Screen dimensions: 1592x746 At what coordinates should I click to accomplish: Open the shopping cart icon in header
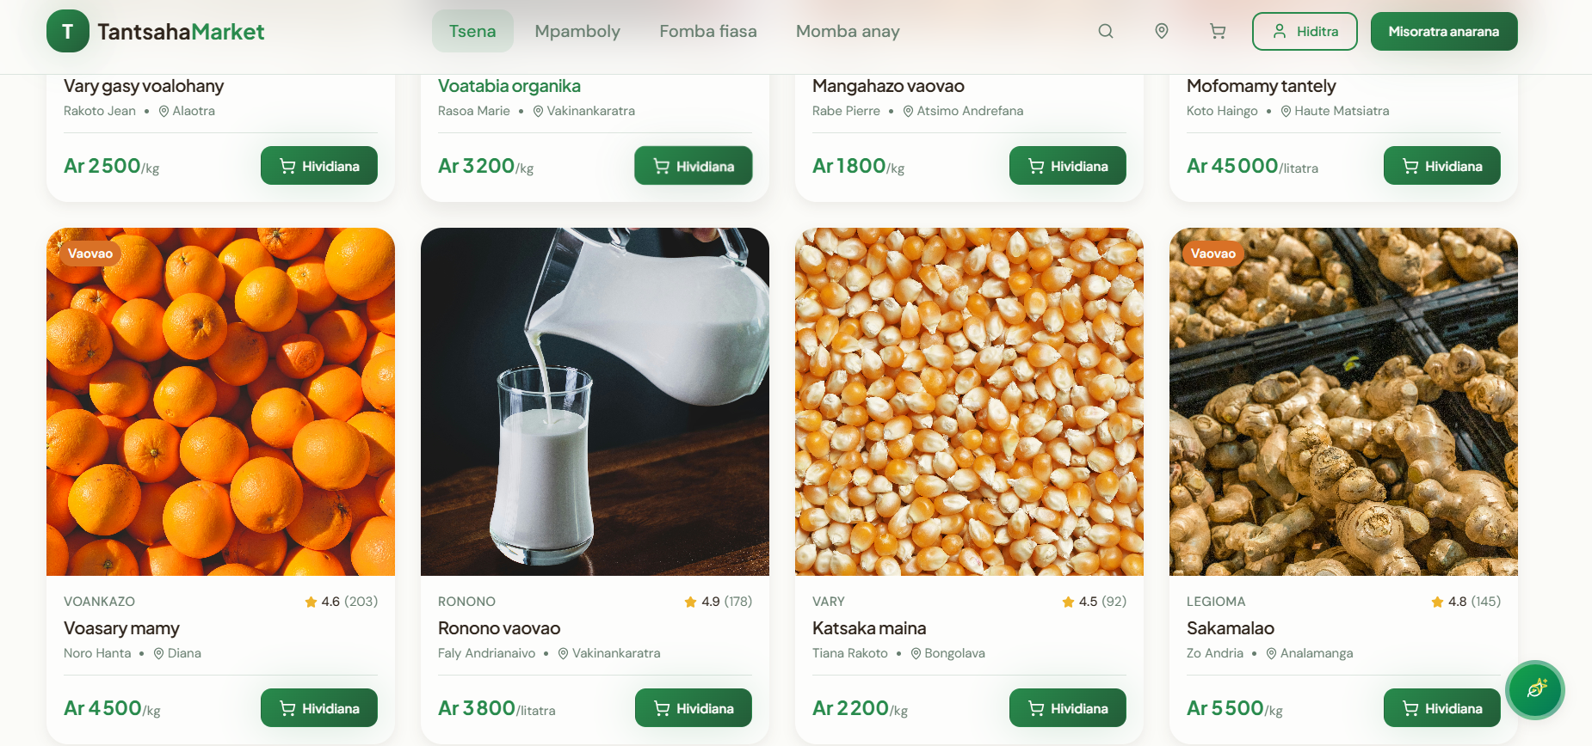point(1218,32)
